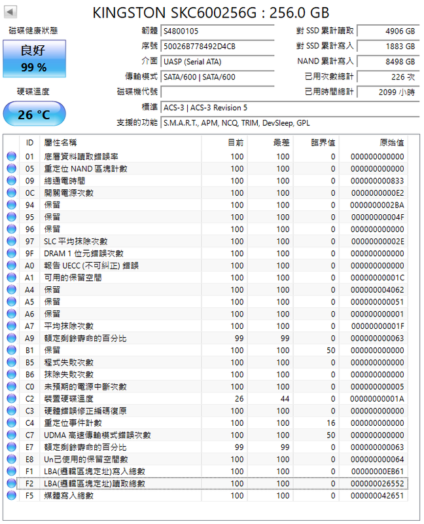Click raw value 000000026552 in row F2
Screen dimensions: 424x524
(378, 483)
